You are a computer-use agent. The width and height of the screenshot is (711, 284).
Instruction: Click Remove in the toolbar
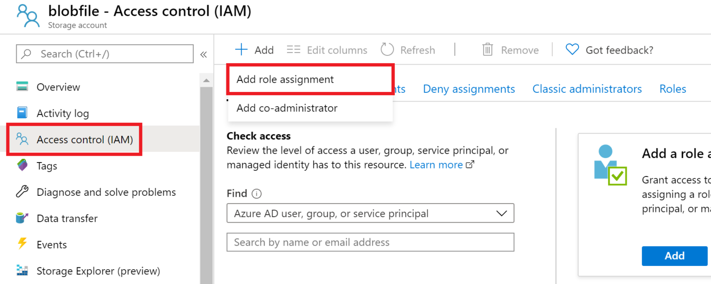pyautogui.click(x=511, y=49)
